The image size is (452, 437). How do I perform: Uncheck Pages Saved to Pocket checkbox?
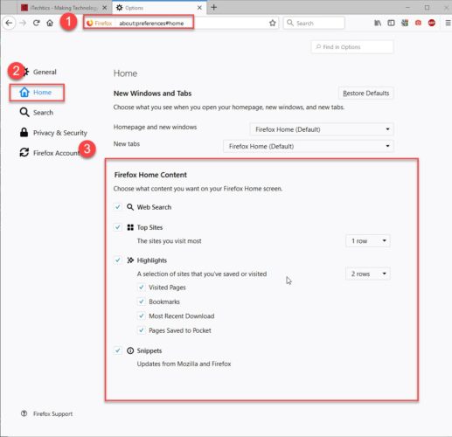tap(142, 330)
